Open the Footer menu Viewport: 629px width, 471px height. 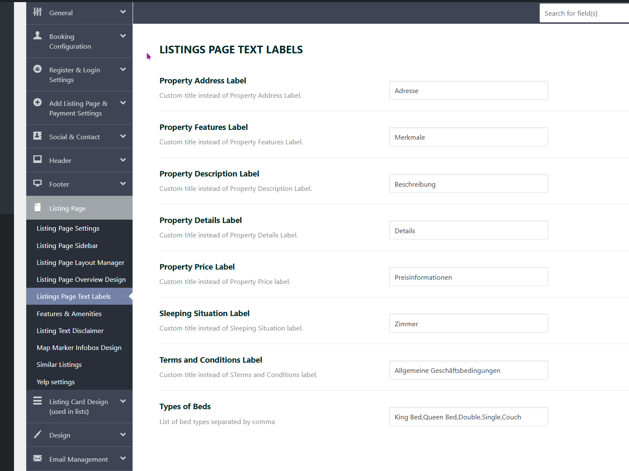[x=79, y=184]
